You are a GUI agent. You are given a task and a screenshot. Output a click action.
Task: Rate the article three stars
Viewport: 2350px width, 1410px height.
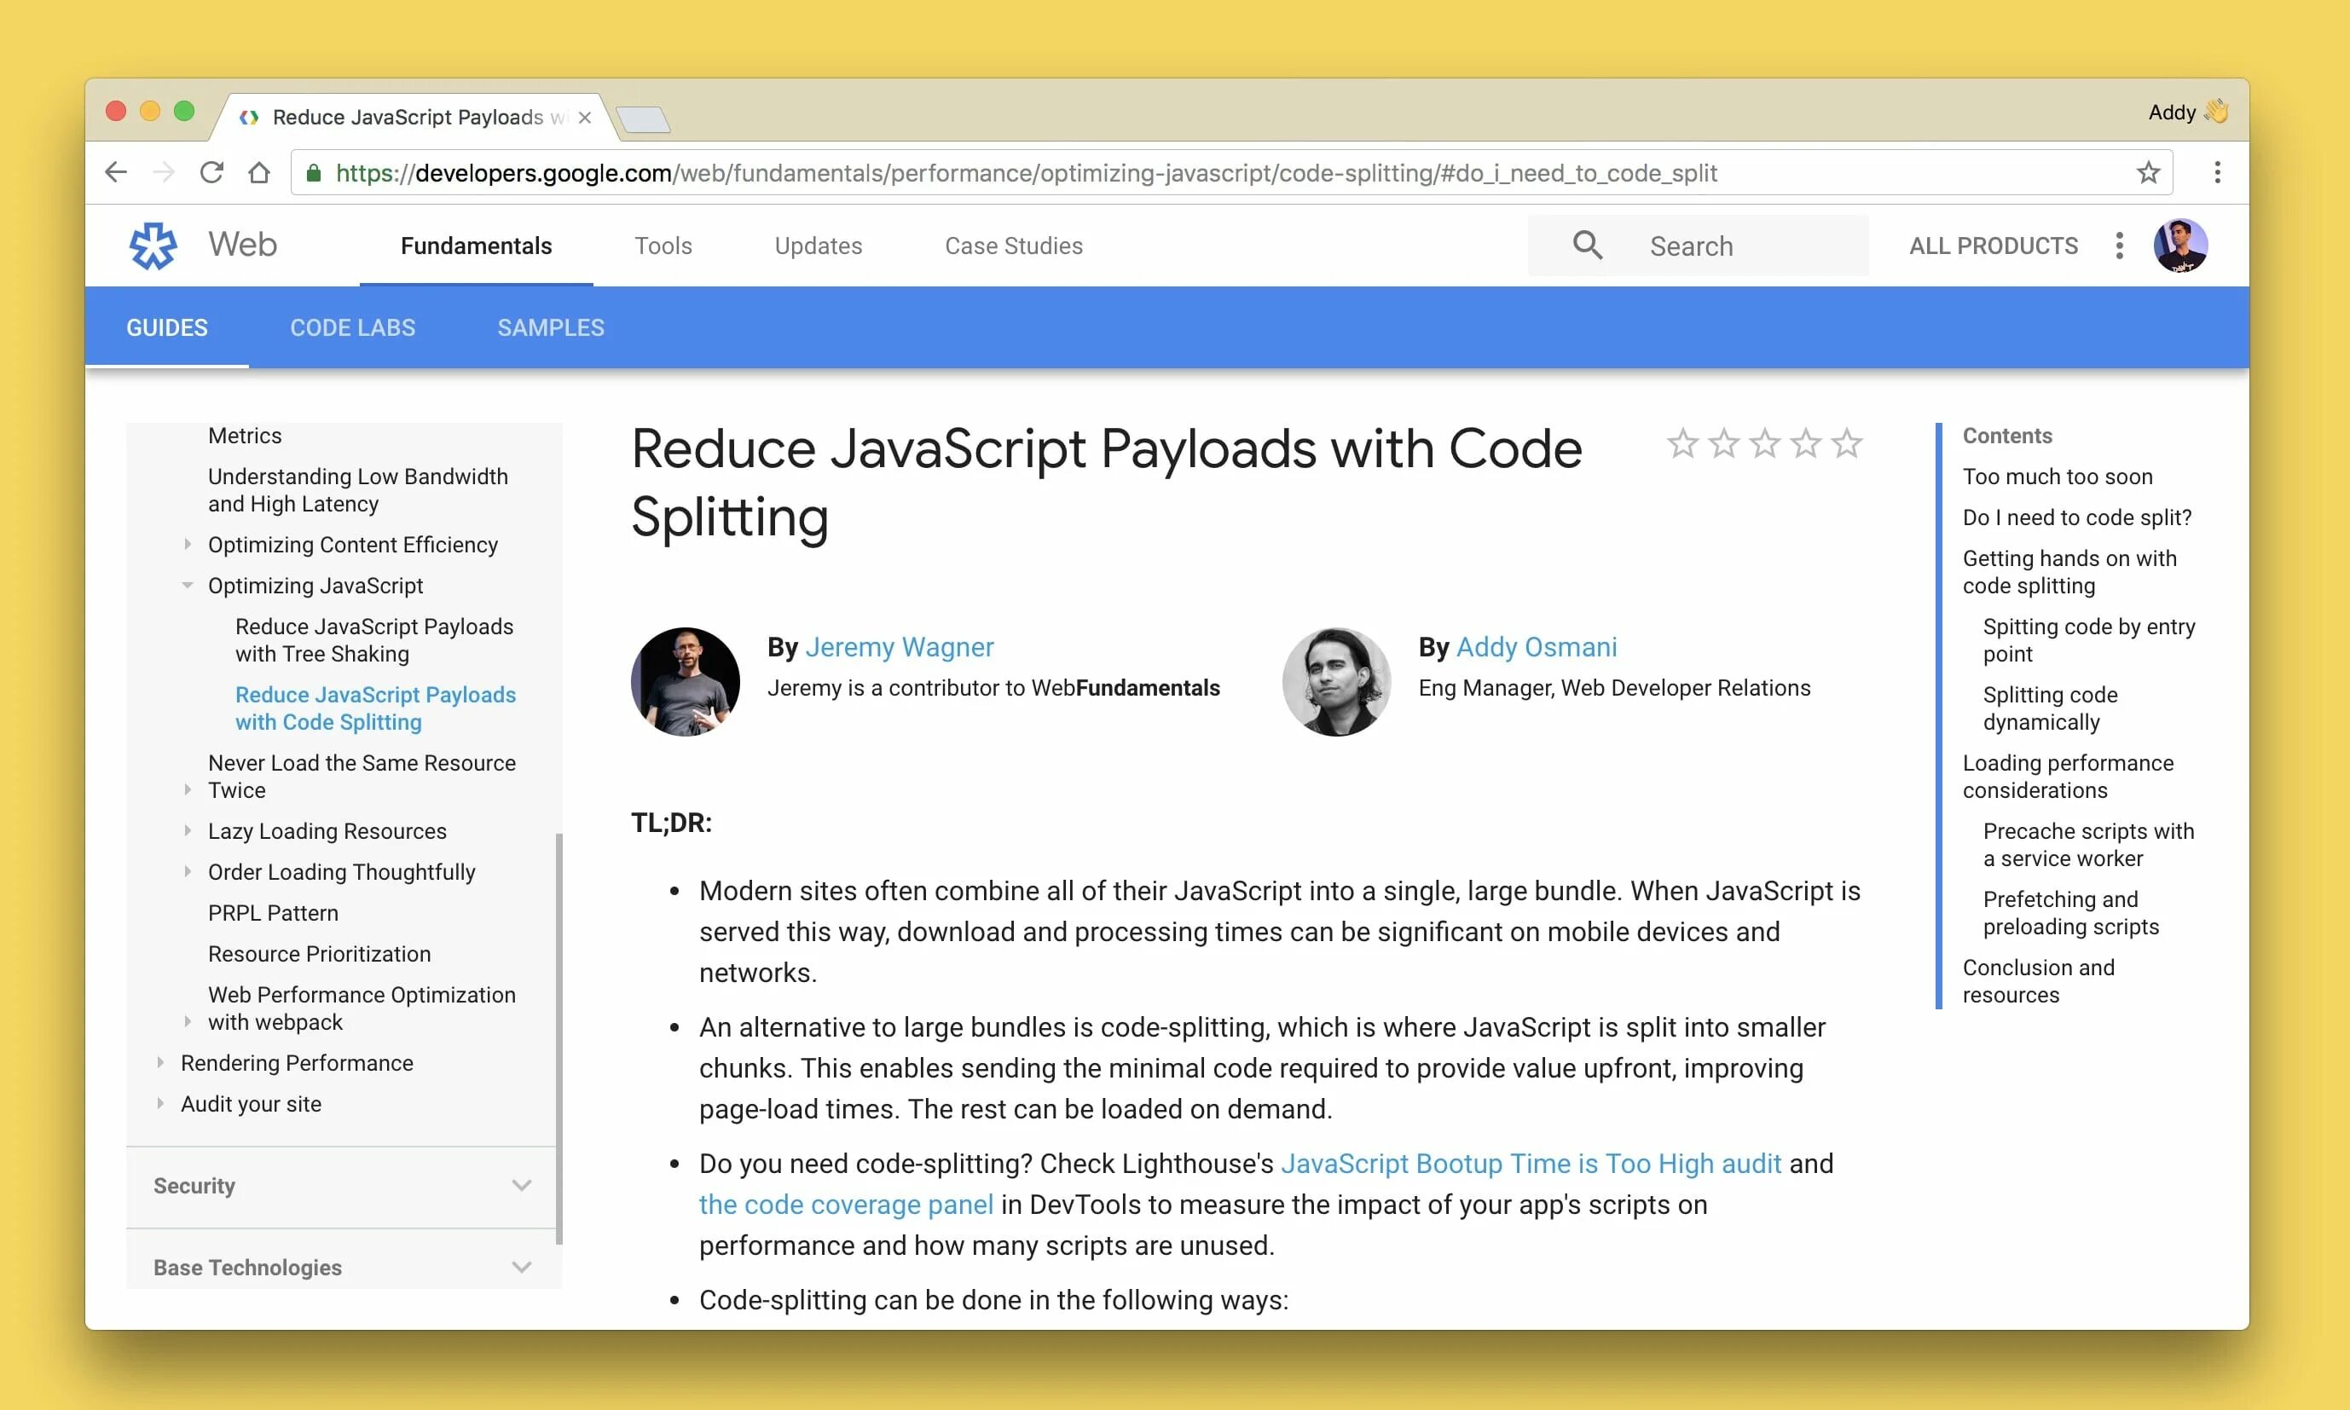pos(1765,442)
